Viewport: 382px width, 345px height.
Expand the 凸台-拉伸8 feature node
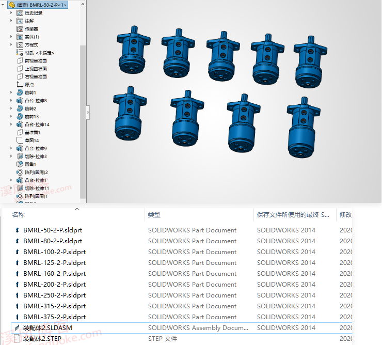11,100
